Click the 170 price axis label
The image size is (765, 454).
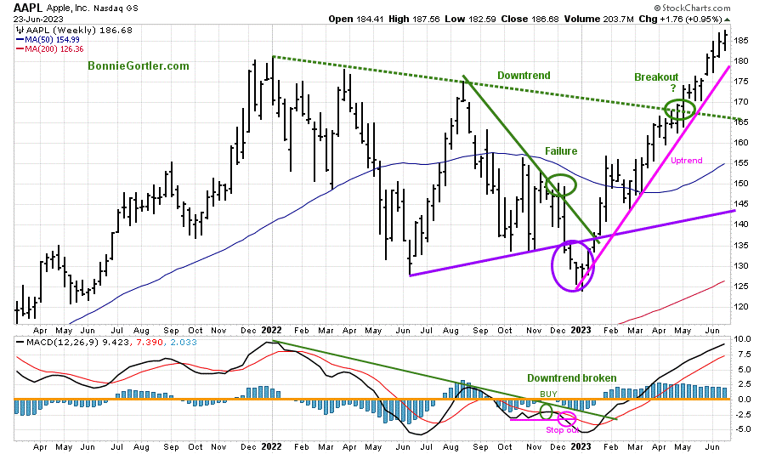coord(741,101)
